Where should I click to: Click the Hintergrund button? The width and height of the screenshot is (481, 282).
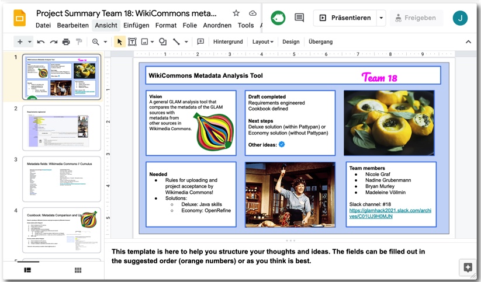click(x=228, y=42)
